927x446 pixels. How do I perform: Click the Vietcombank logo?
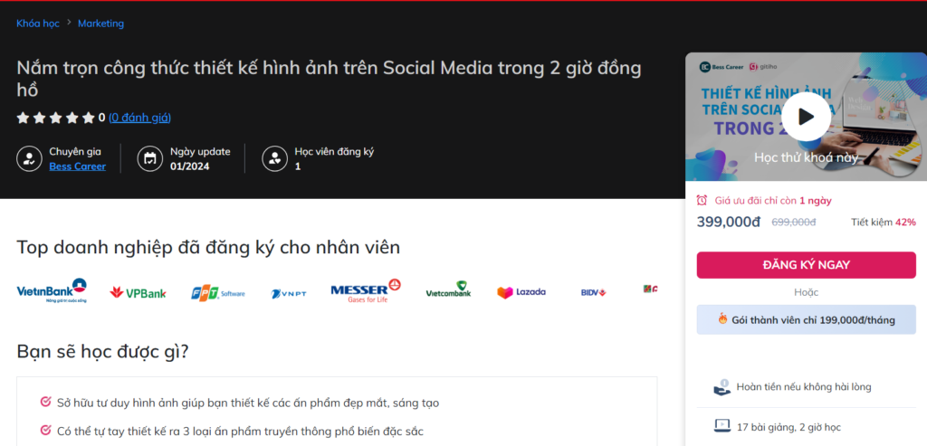pos(448,291)
